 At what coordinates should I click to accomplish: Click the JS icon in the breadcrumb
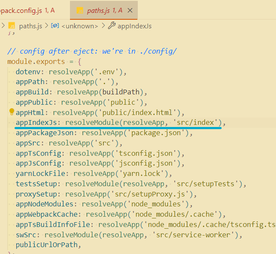coord(12,26)
